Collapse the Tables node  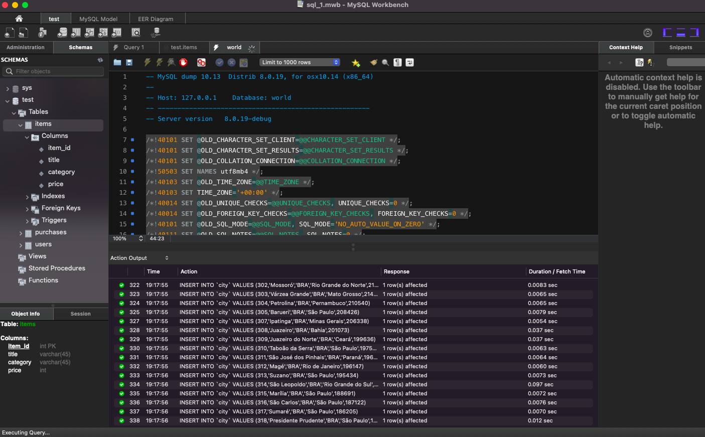coord(14,112)
